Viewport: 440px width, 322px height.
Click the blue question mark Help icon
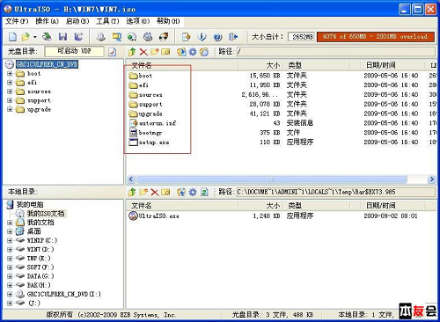point(217,37)
